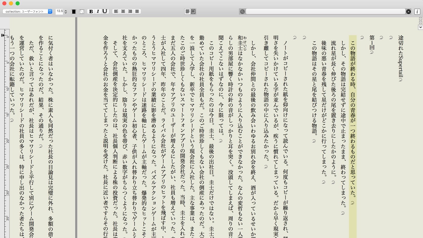Expand the chevron dropdown at the editor's right edge
The image size is (423, 238).
click(x=420, y=27)
